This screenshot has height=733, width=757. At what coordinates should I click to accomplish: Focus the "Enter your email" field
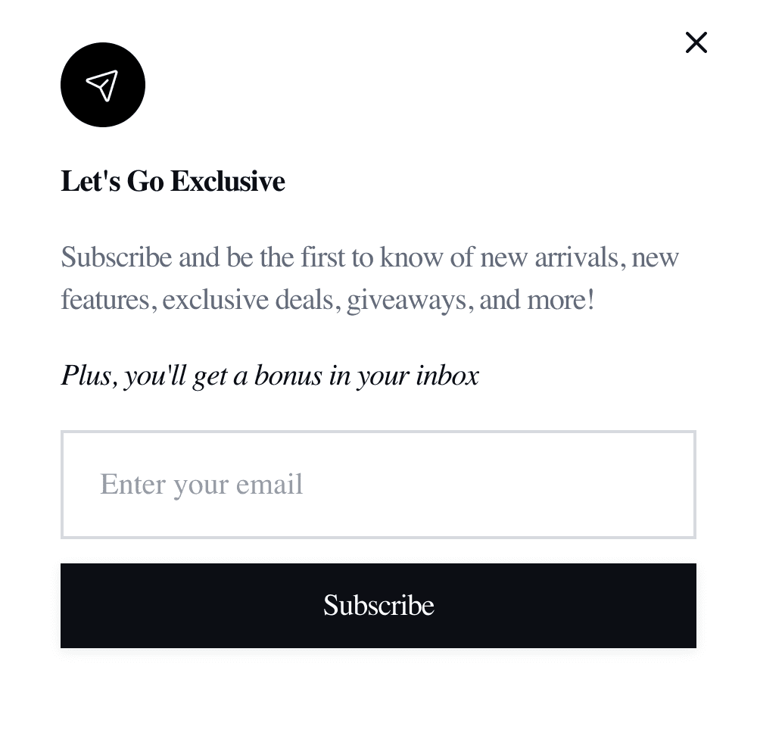pyautogui.click(x=378, y=485)
